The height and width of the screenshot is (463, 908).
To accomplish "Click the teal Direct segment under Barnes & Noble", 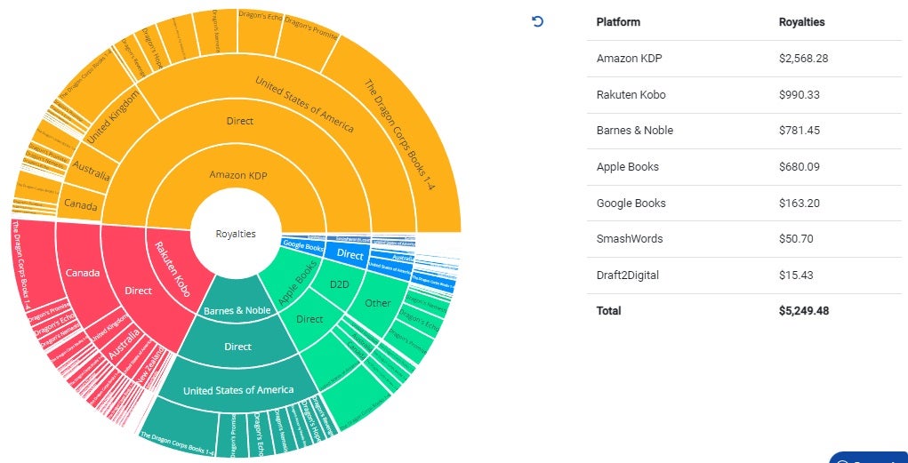I will [x=237, y=346].
